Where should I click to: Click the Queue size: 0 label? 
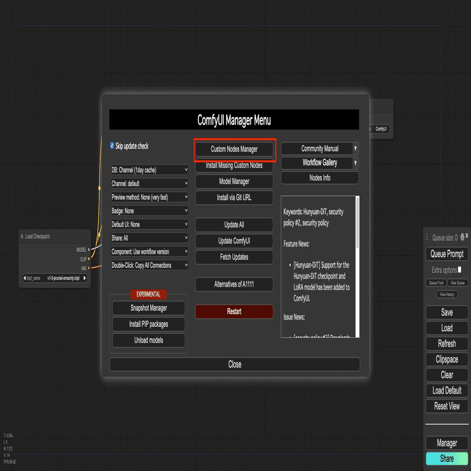(445, 238)
